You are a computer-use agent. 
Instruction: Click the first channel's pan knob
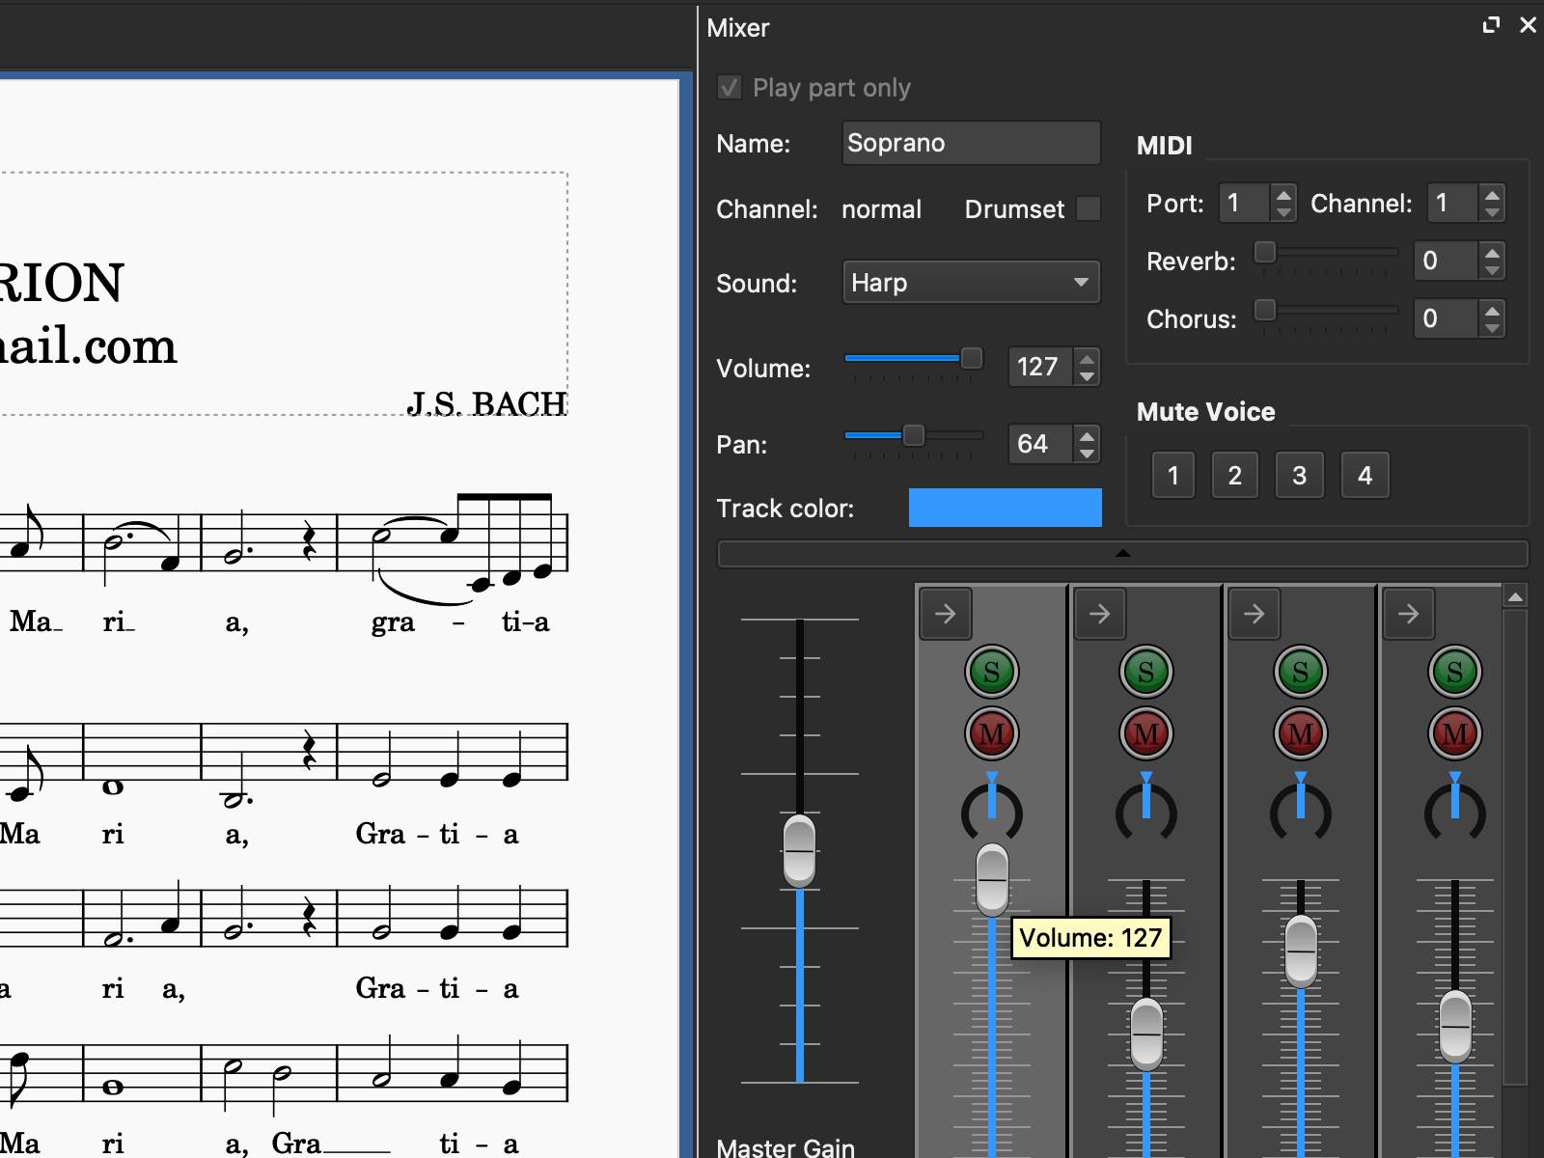pyautogui.click(x=991, y=811)
